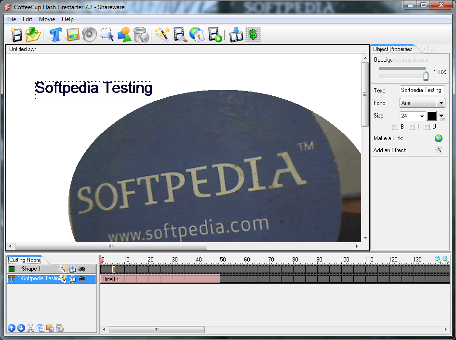Click the selection cursor tool icon
This screenshot has width=456, height=340.
tap(107, 35)
